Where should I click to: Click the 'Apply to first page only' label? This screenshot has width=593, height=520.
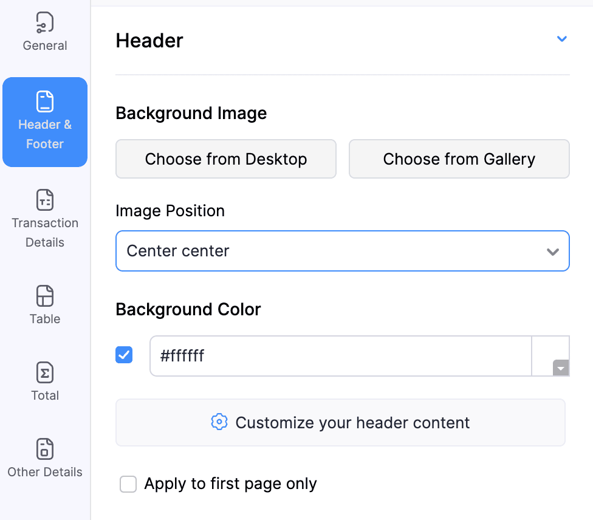pos(230,484)
